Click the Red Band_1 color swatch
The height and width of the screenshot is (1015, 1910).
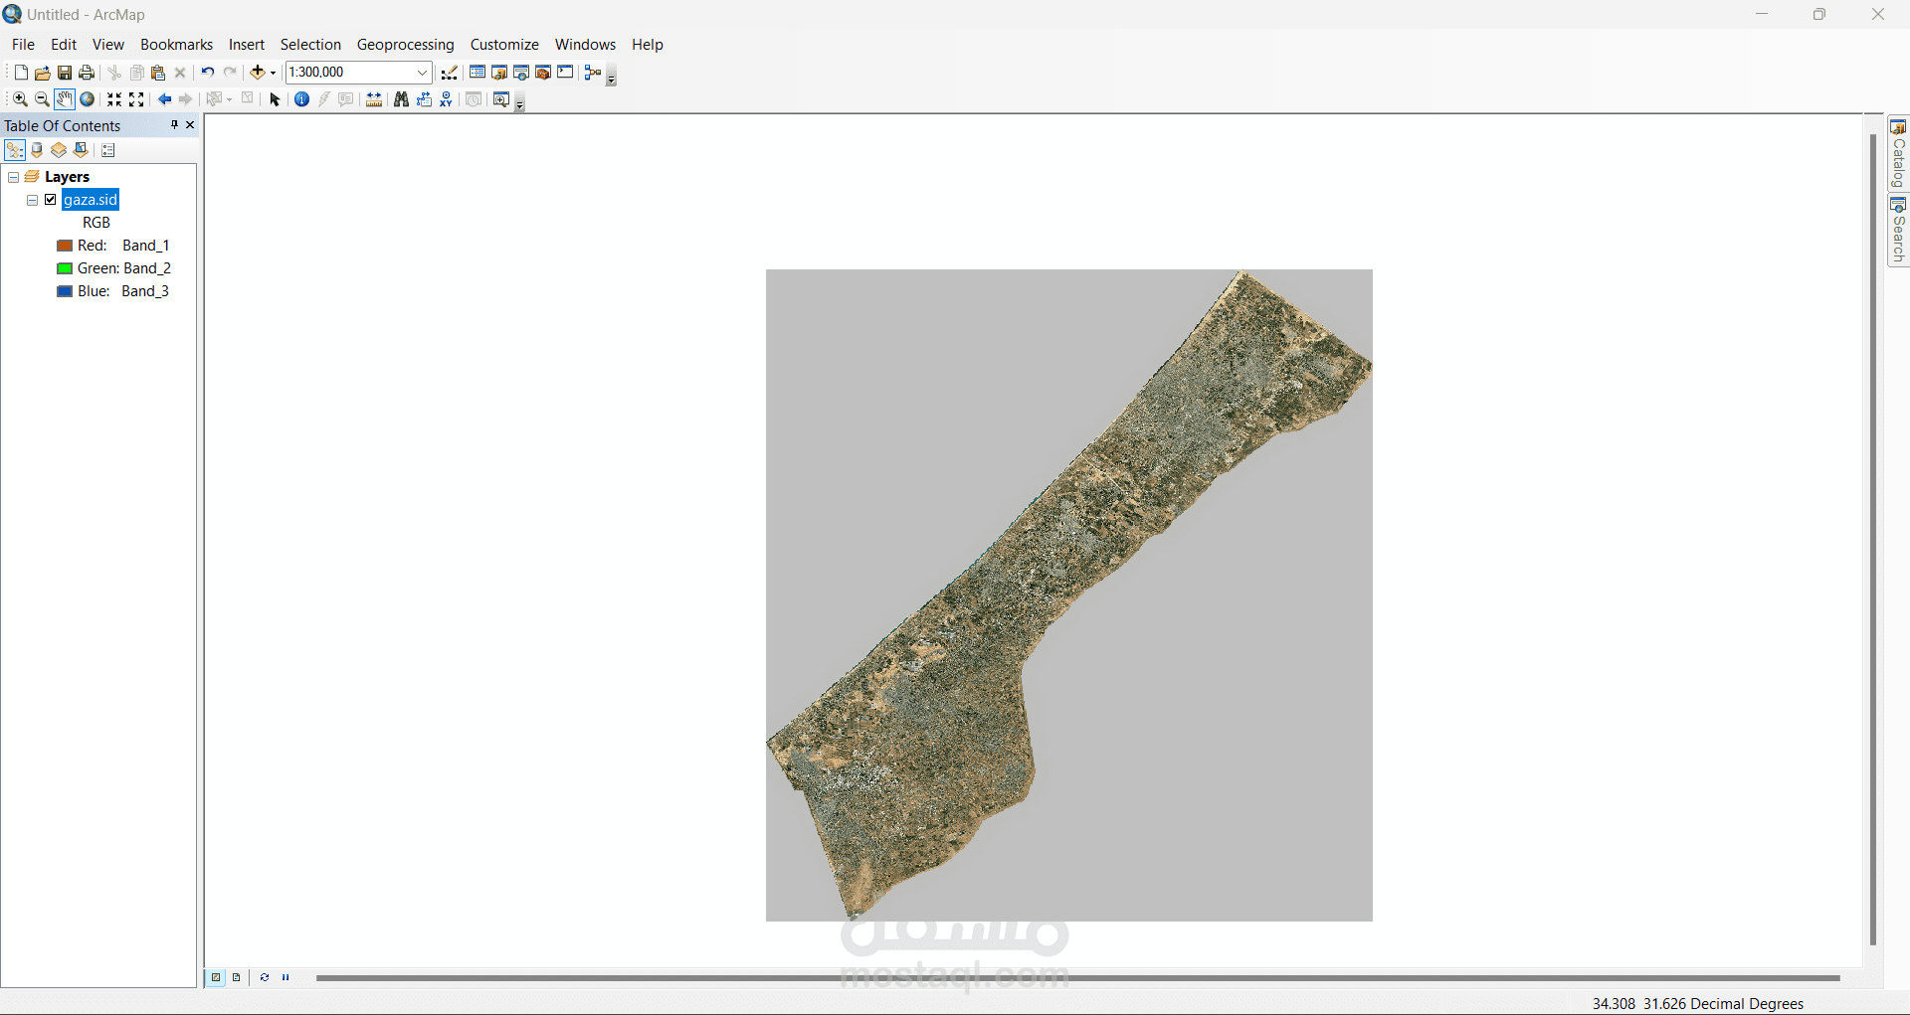[65, 246]
